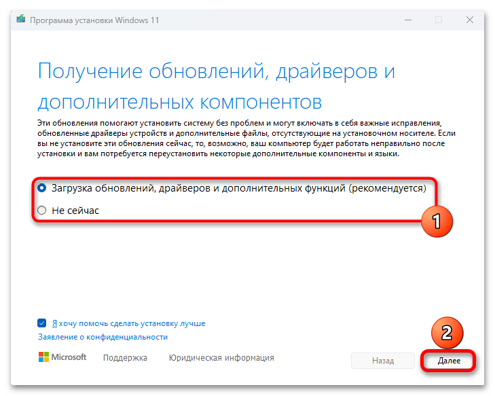Close the Windows 11 setup window

point(469,20)
